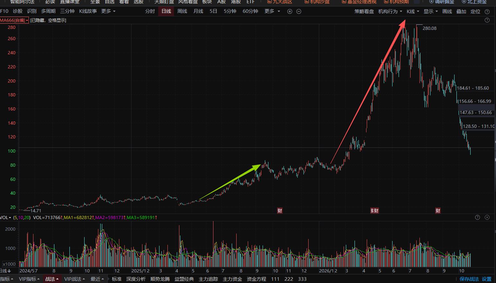Open the 策略看盘 view
This screenshot has height=283, width=496.
point(364,11)
